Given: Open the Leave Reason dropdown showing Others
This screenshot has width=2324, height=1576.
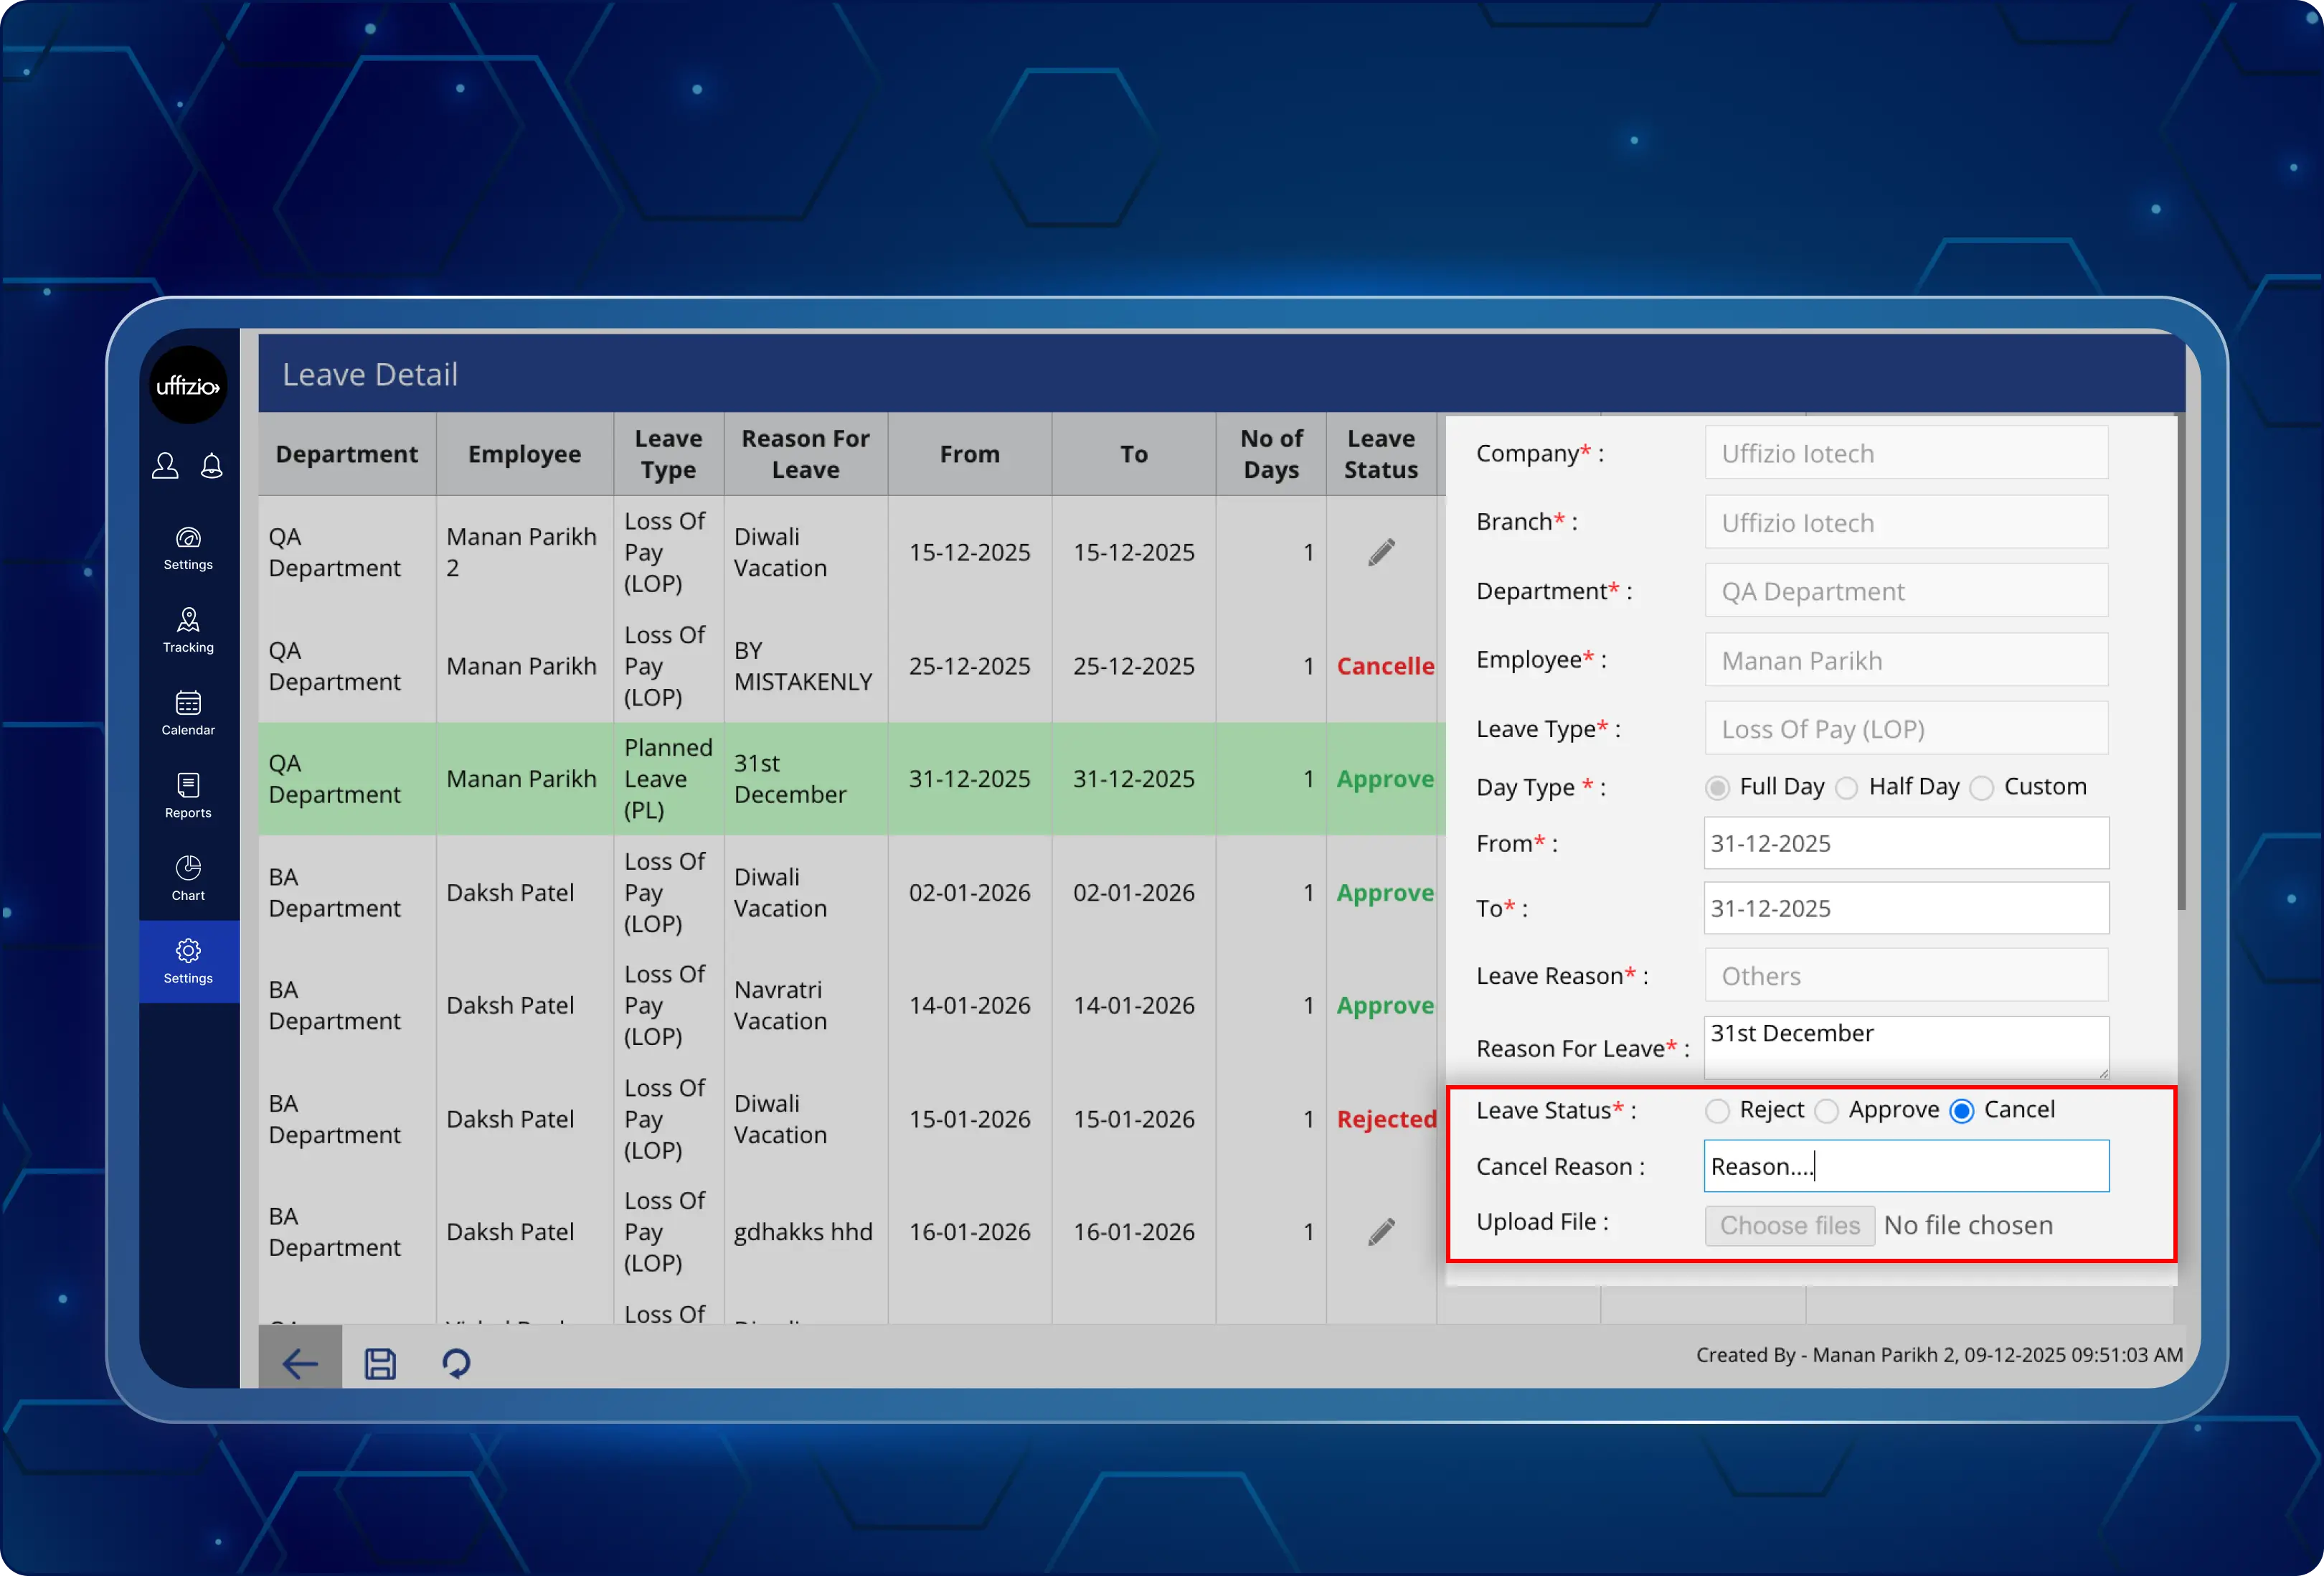Looking at the screenshot, I should pyautogui.click(x=1906, y=975).
